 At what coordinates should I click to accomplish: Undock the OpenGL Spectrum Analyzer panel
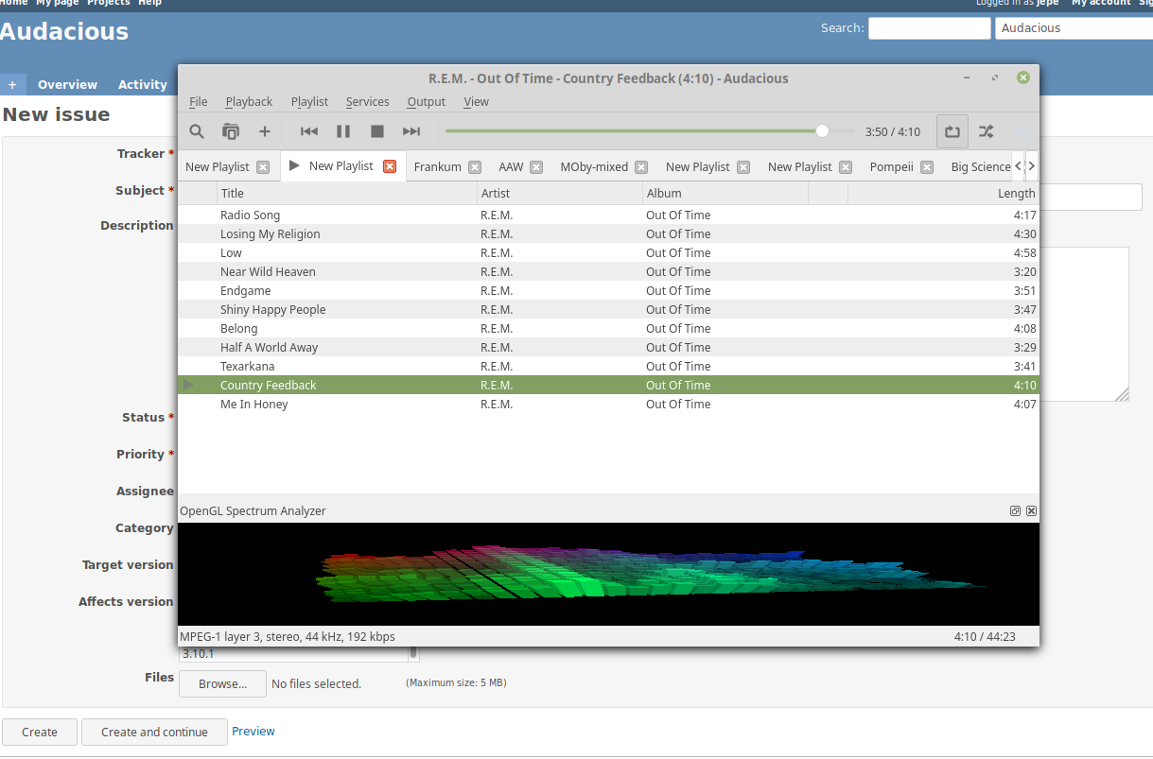(1015, 510)
